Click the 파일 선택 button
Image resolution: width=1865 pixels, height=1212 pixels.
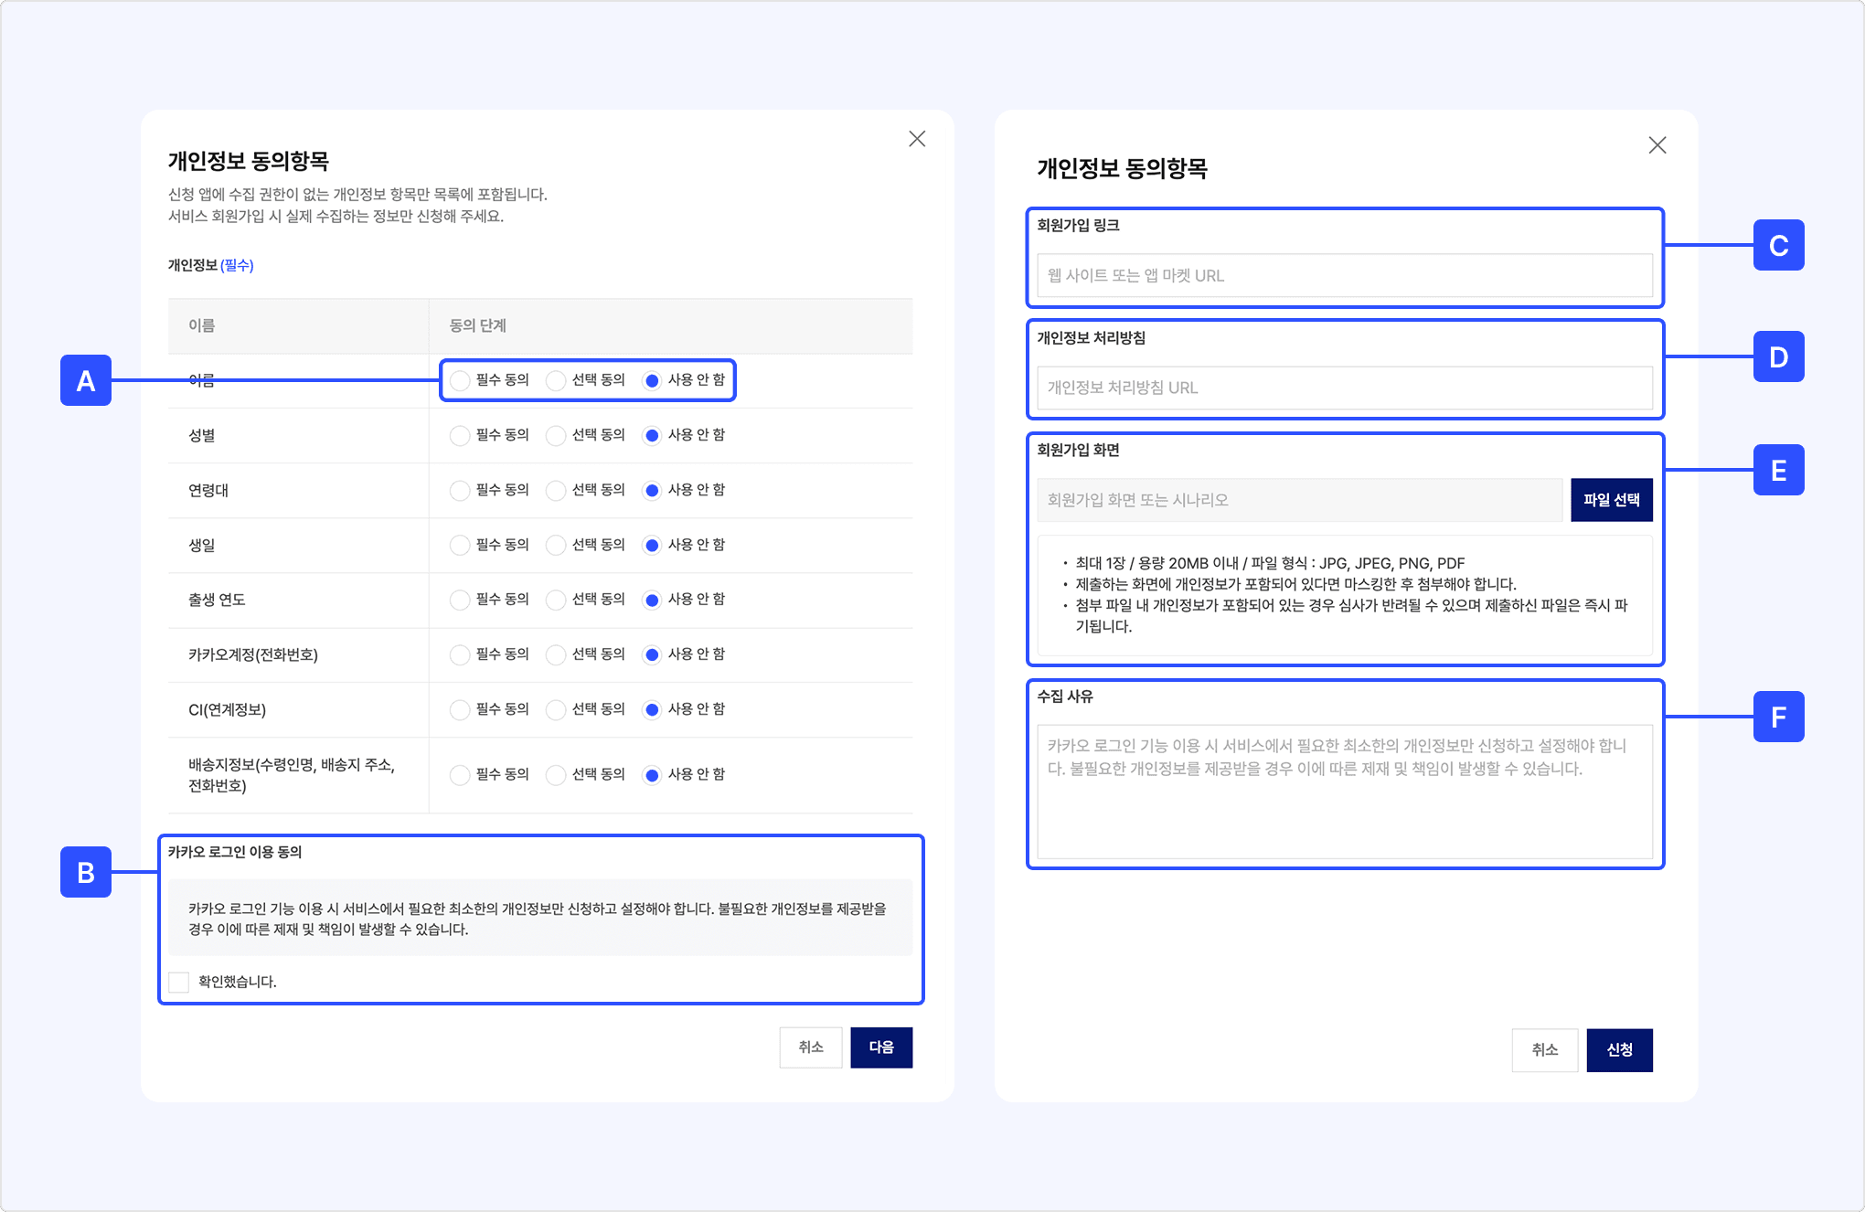pos(1611,500)
